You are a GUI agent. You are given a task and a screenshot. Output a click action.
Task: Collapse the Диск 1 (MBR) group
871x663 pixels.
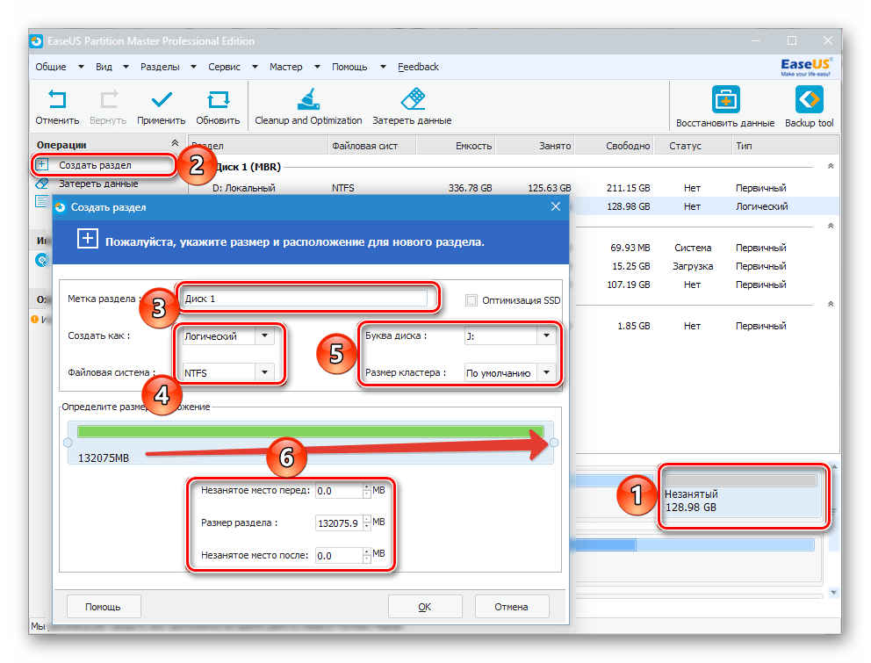831,166
